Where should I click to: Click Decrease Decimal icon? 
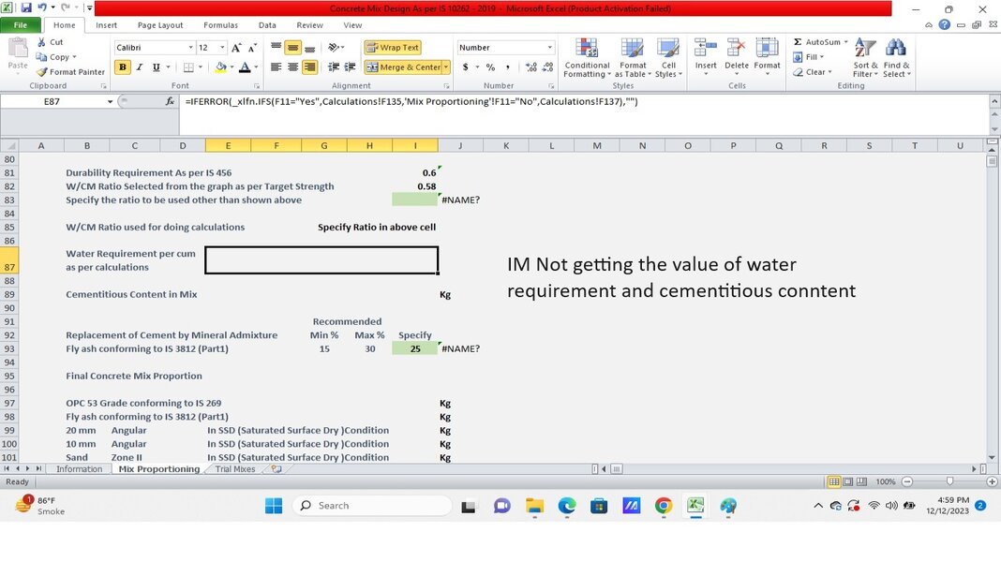click(547, 67)
